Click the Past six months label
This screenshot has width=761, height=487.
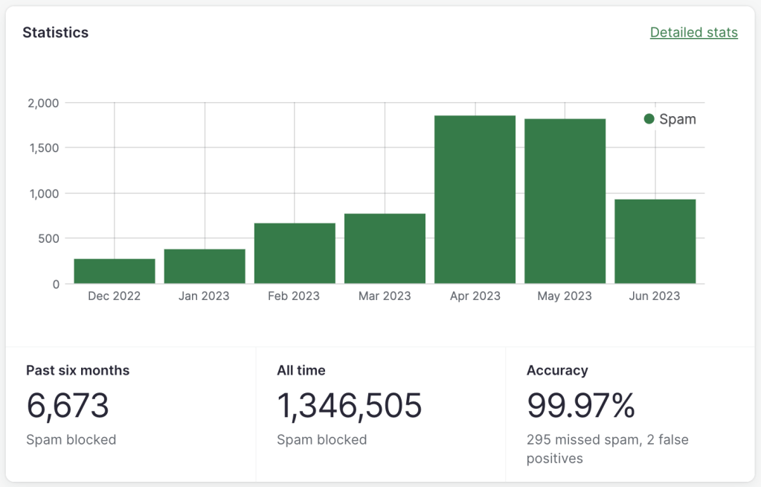(x=77, y=370)
